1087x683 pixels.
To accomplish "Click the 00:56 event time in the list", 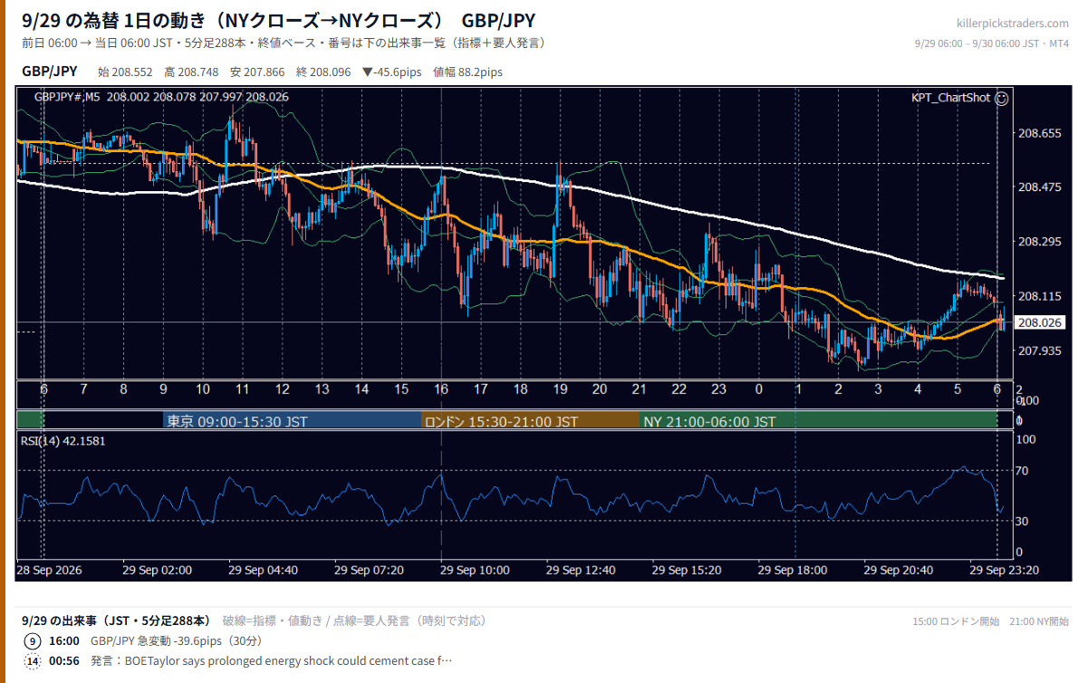I will [x=64, y=660].
